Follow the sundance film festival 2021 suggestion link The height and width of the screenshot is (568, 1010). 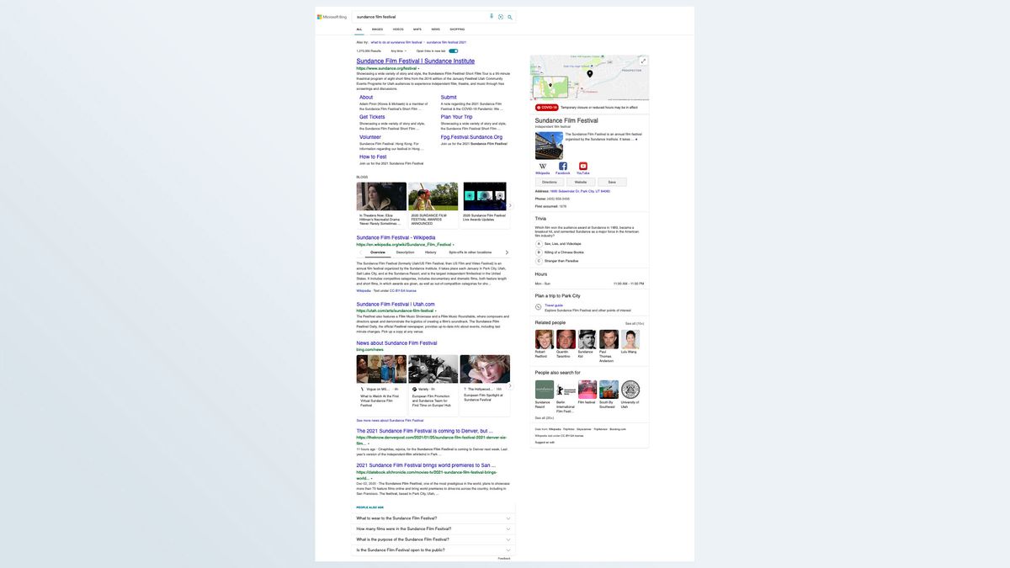[447, 41]
